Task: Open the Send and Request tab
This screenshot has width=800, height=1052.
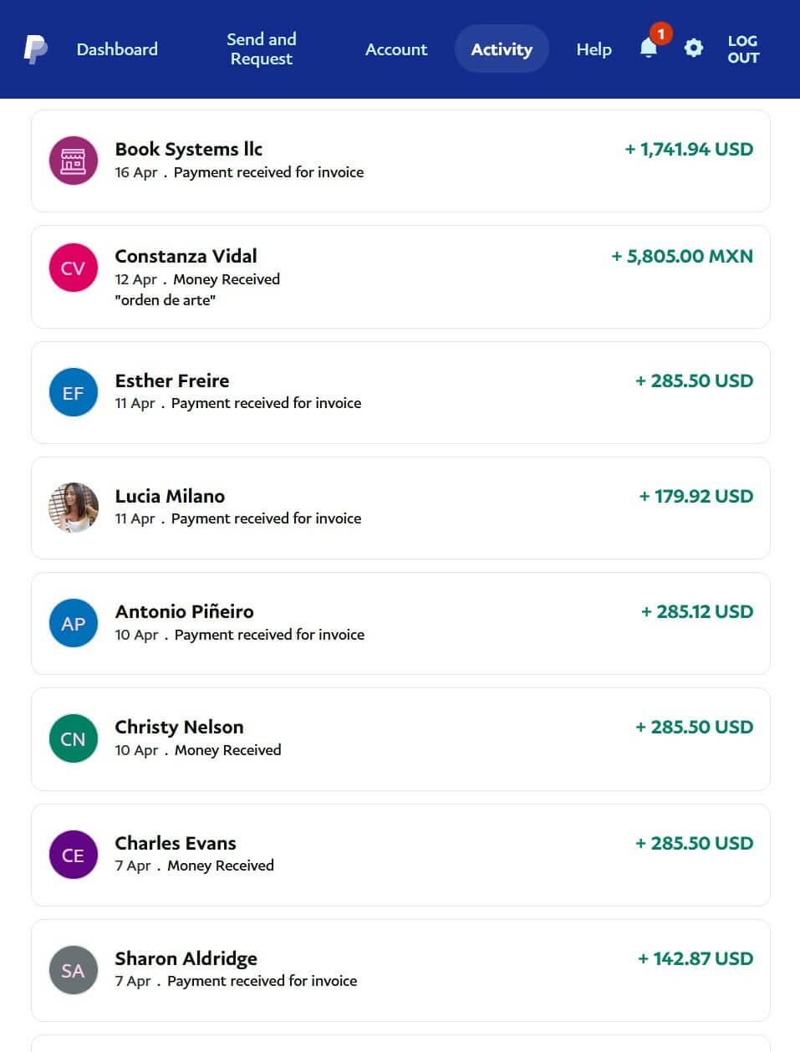Action: 262,49
